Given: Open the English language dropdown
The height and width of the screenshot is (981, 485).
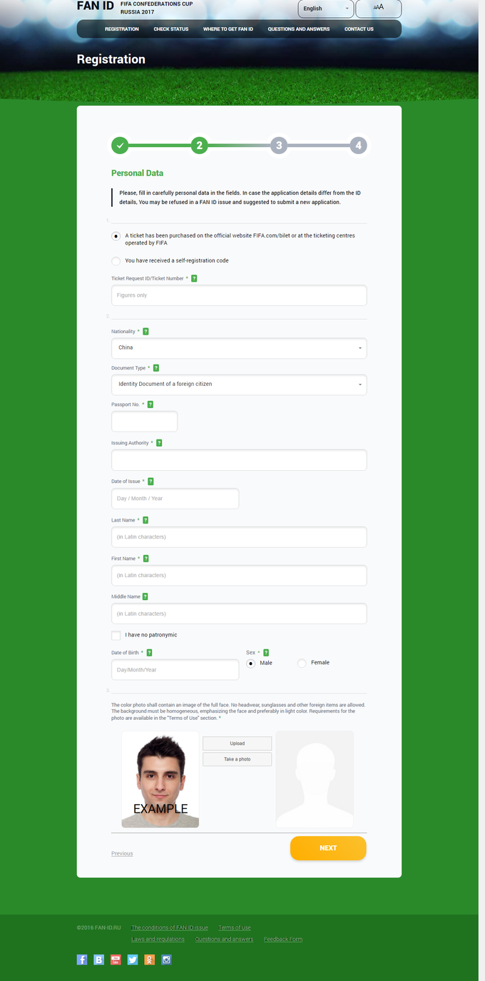Looking at the screenshot, I should click(326, 9).
